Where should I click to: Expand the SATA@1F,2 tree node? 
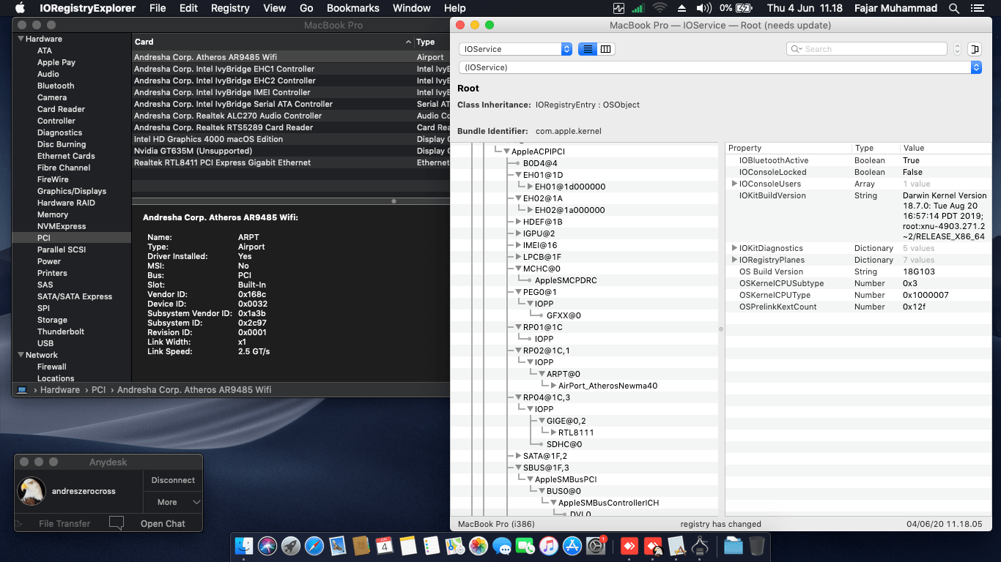[518, 456]
